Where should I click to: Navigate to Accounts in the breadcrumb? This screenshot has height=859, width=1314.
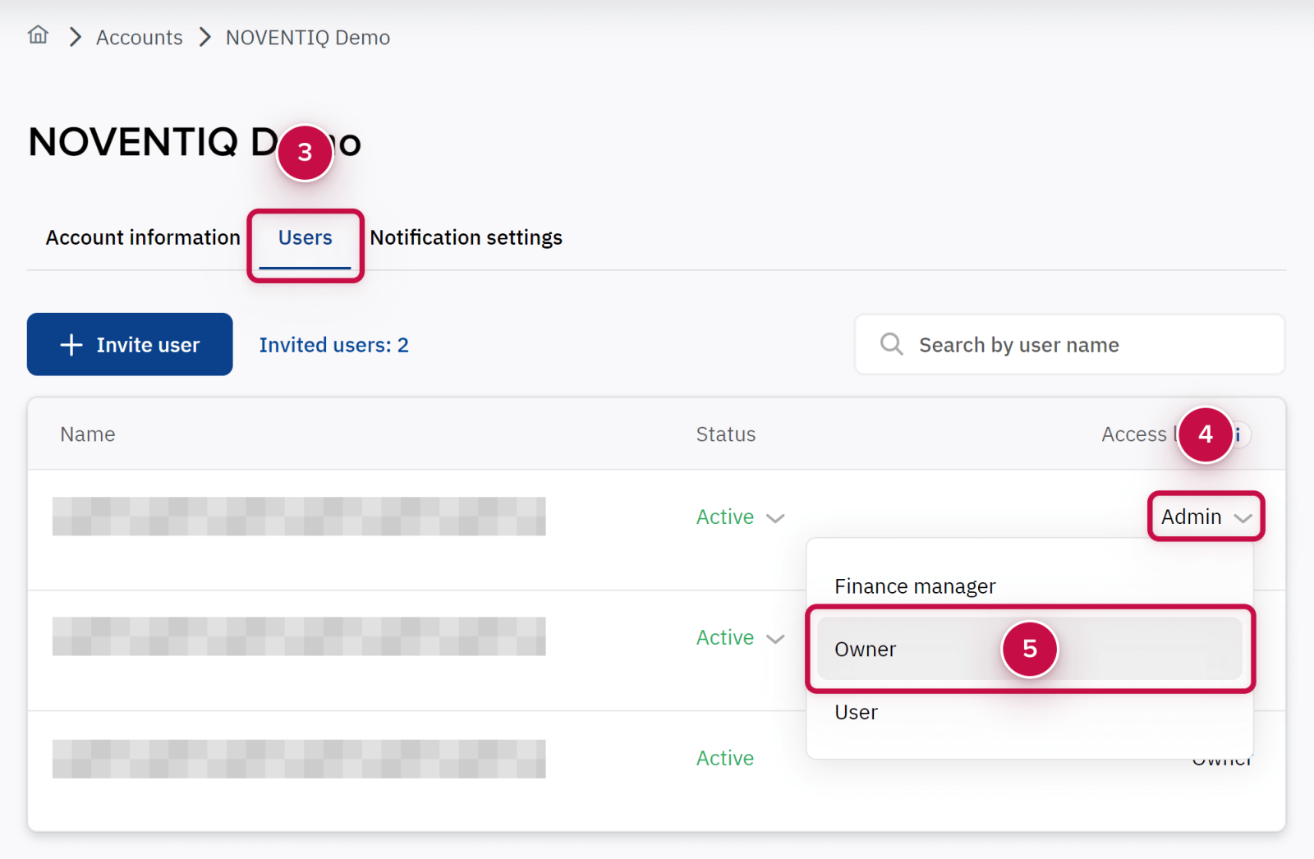(x=139, y=38)
